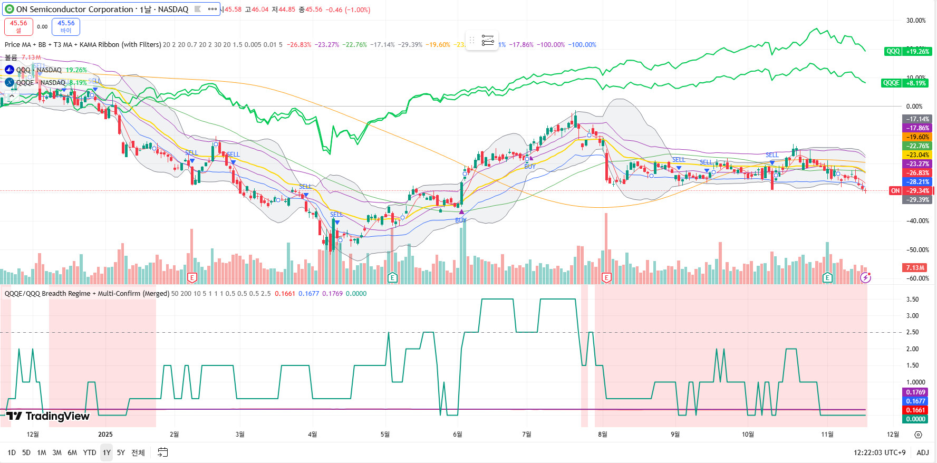This screenshot has height=463, width=937.
Task: Select the 1Y time range
Action: pos(107,452)
